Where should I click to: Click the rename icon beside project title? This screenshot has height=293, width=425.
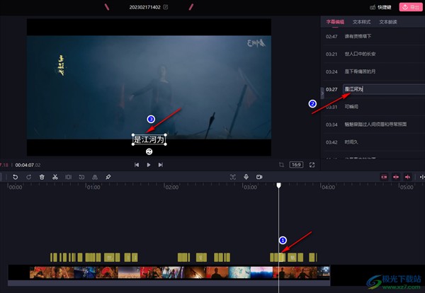(x=166, y=7)
